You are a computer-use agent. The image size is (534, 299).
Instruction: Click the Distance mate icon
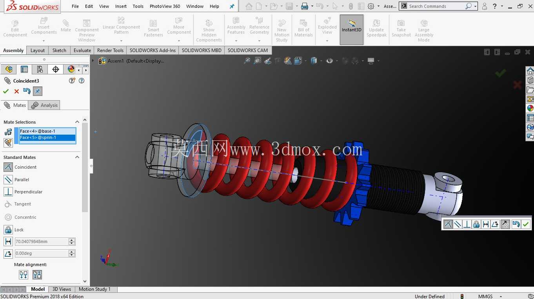point(8,241)
